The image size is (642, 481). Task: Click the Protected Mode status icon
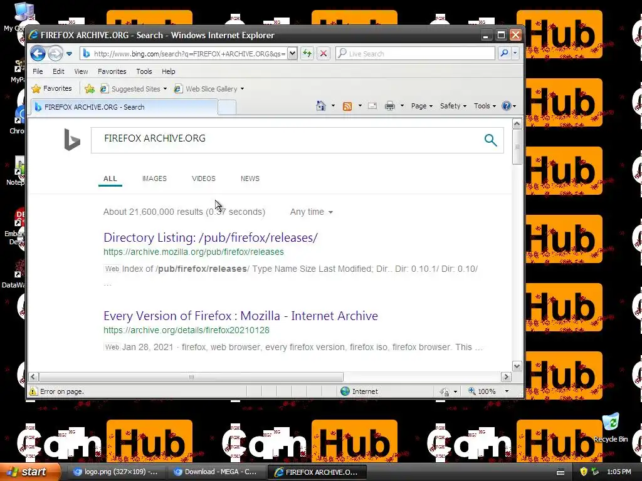pos(445,392)
